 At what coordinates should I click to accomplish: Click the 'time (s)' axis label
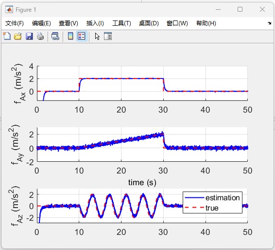[x=142, y=182]
